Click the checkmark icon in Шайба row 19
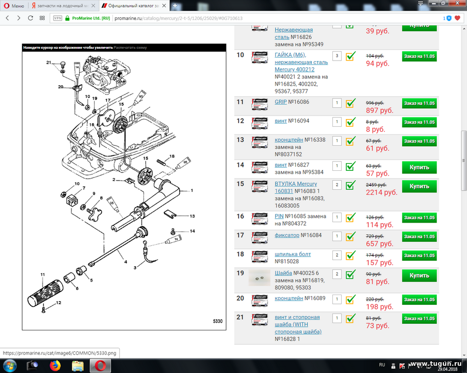The height and width of the screenshot is (373, 467). pyautogui.click(x=350, y=274)
